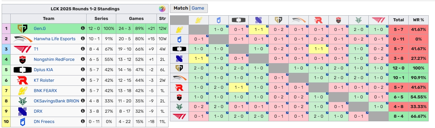Image resolution: width=435 pixels, height=128 pixels.
Task: Follow the BNK FEARX team link
Action: point(45,90)
